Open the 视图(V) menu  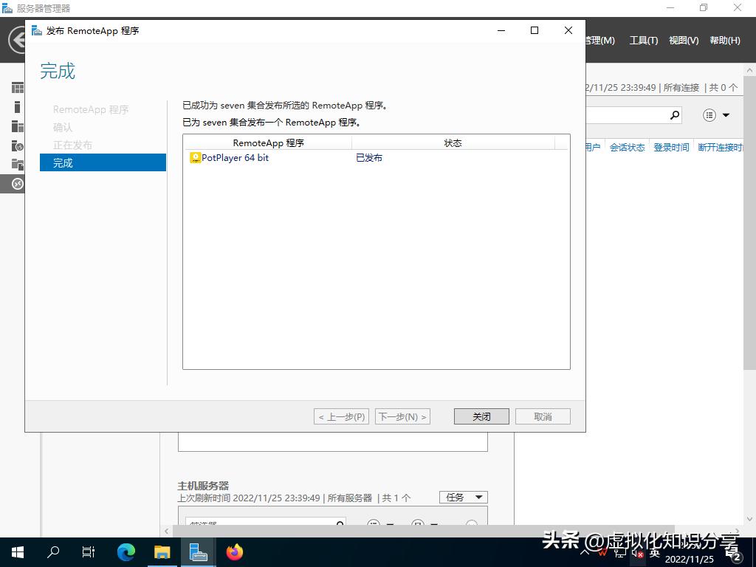tap(682, 41)
